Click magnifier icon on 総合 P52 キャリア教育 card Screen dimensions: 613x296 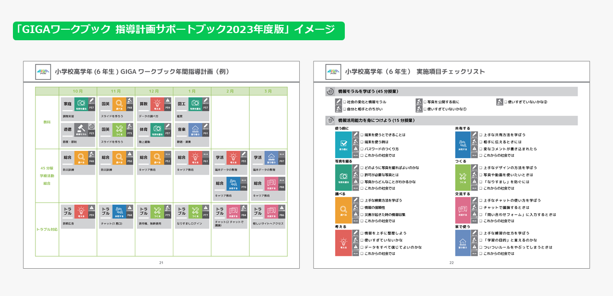(157, 158)
